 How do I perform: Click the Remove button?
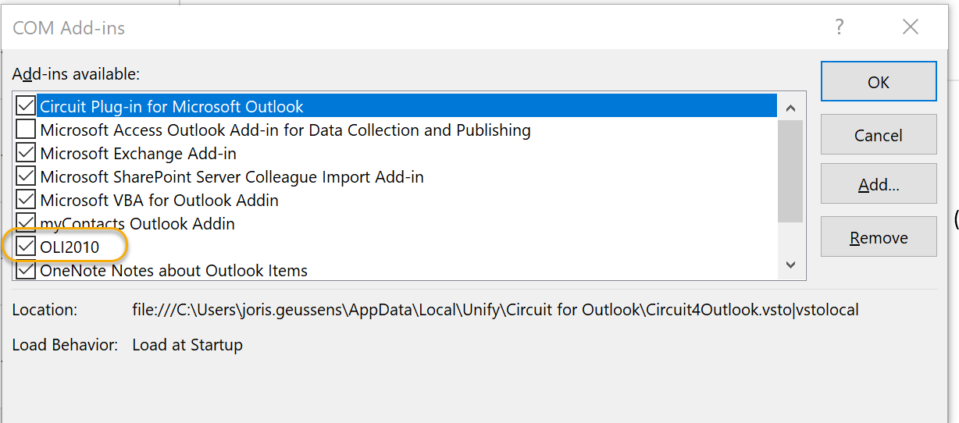(x=879, y=237)
